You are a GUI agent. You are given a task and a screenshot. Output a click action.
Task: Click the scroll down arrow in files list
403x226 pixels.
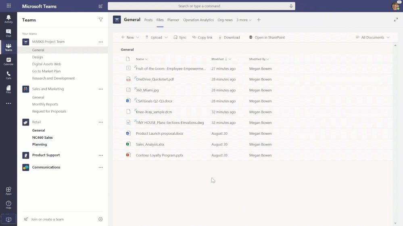click(x=395, y=224)
